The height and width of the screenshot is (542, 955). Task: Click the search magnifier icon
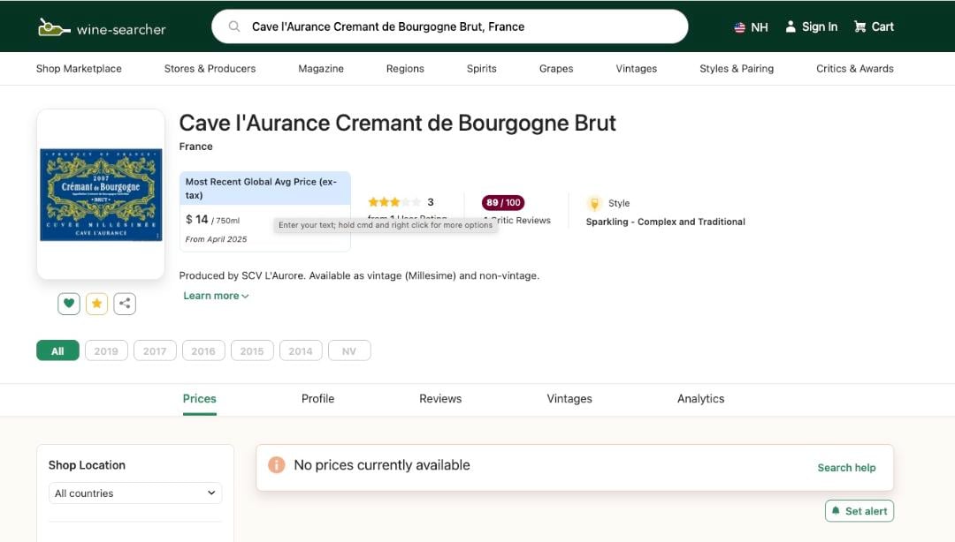click(233, 26)
